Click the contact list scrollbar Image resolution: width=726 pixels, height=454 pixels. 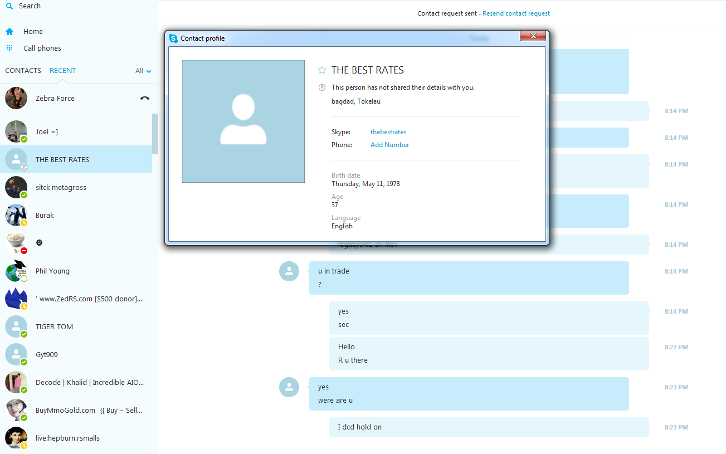pyautogui.click(x=155, y=134)
